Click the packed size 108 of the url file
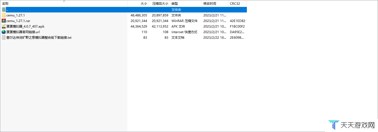 [x=166, y=32]
